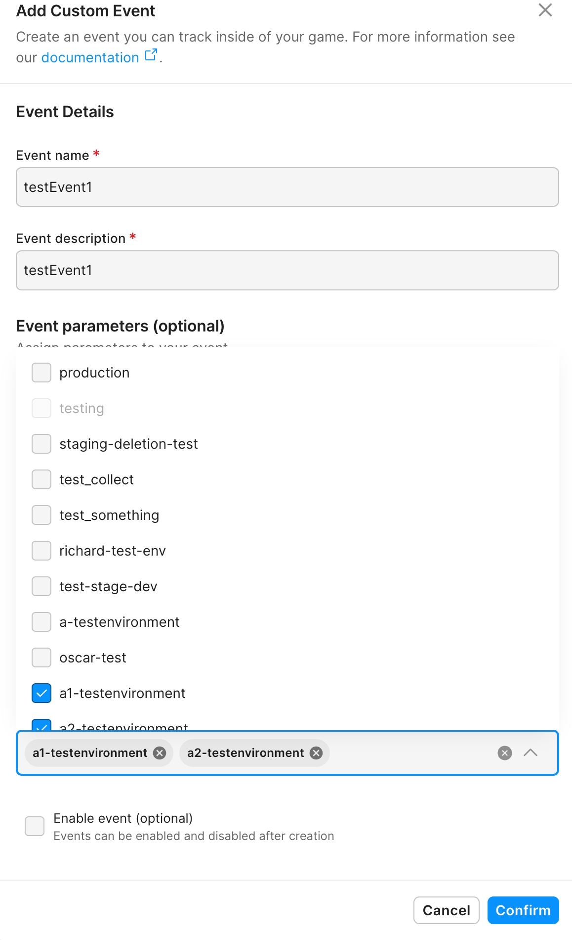The image size is (572, 940).
Task: Focus the Event name field
Action: 287,187
